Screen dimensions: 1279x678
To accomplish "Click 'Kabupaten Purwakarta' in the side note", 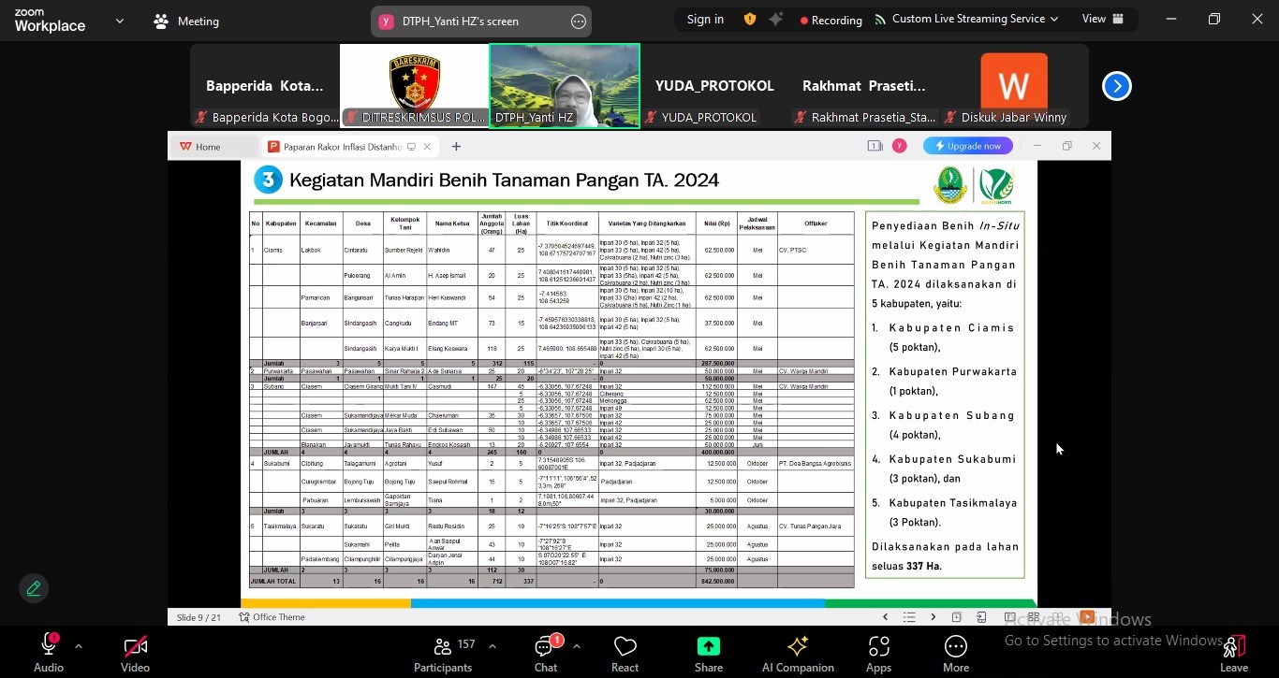I will click(x=953, y=371).
